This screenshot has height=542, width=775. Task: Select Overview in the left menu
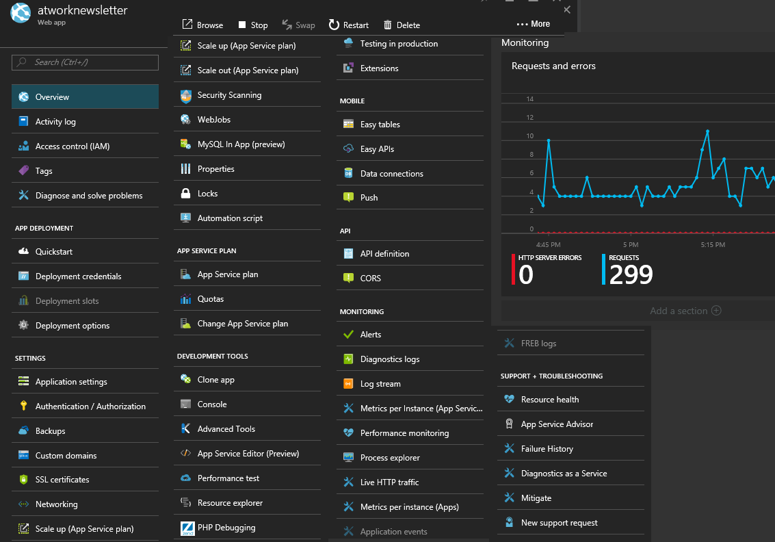tap(85, 97)
